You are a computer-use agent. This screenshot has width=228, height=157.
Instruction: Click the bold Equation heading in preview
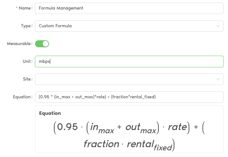(x=50, y=113)
